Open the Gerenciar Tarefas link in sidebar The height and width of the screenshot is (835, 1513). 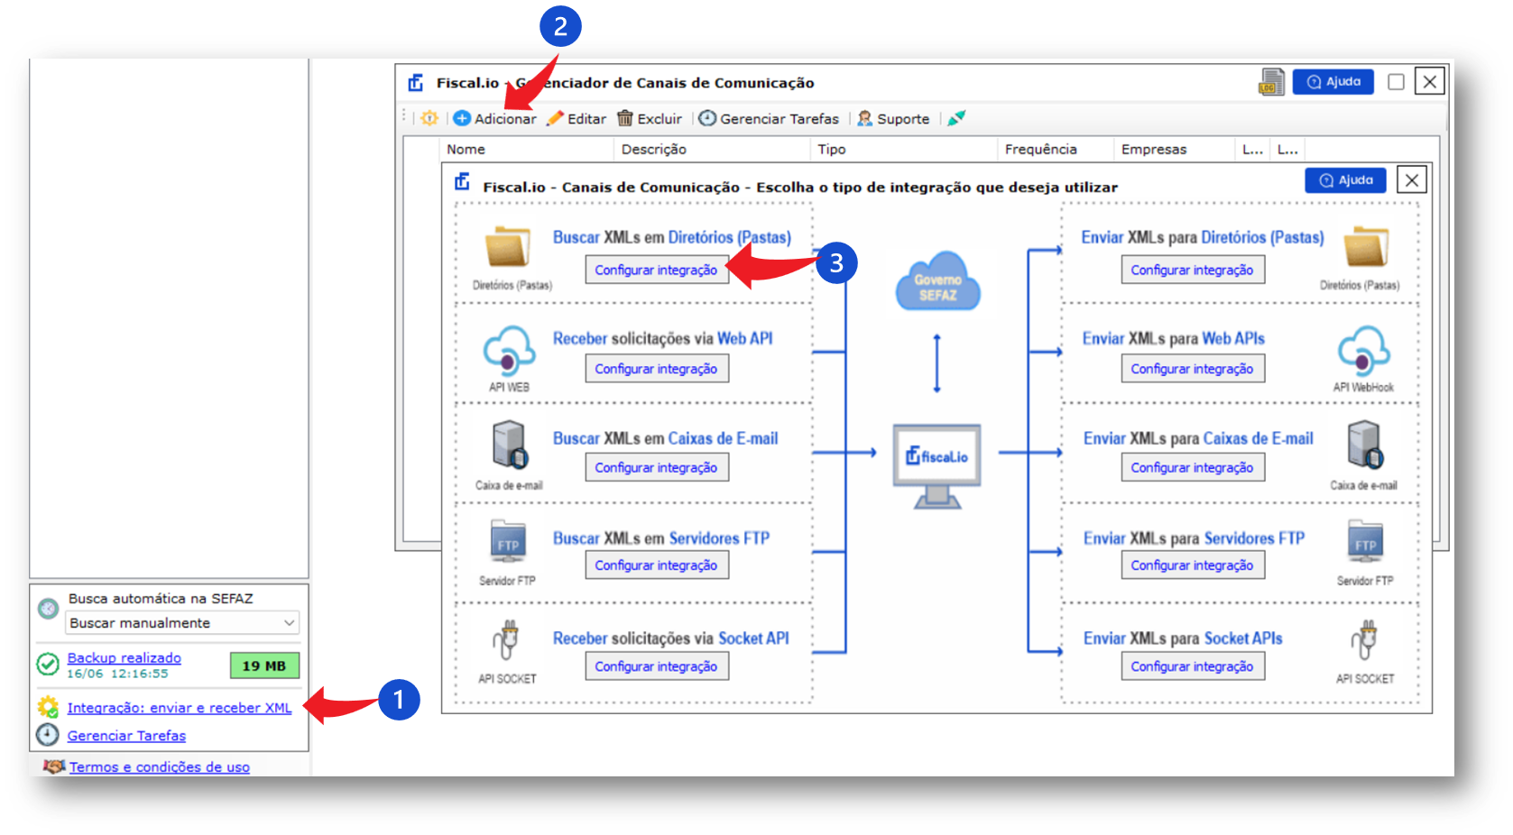click(x=126, y=736)
